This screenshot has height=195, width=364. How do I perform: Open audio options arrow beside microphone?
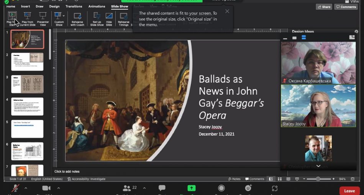(x=26, y=188)
